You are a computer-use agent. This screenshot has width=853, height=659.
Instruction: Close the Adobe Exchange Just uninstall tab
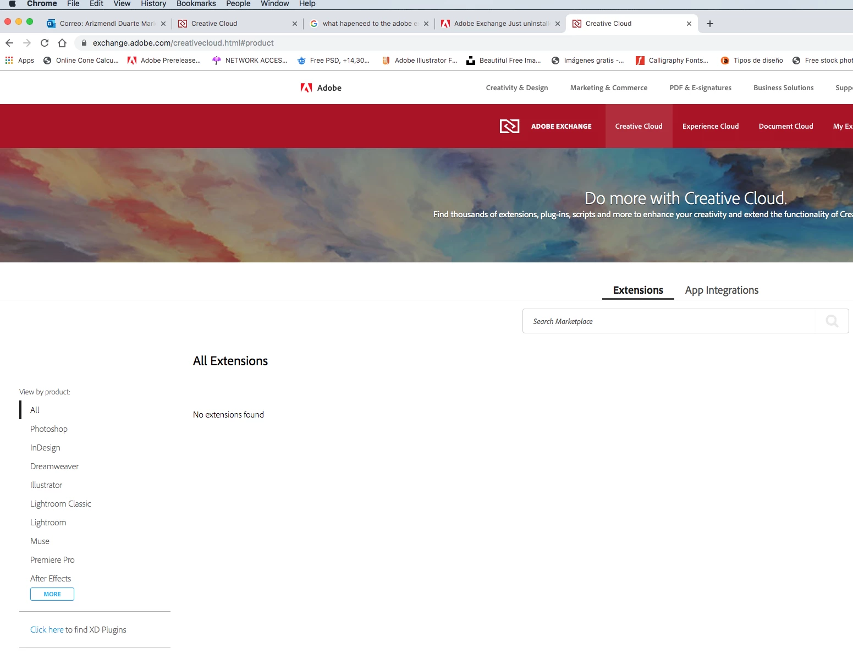(x=558, y=24)
